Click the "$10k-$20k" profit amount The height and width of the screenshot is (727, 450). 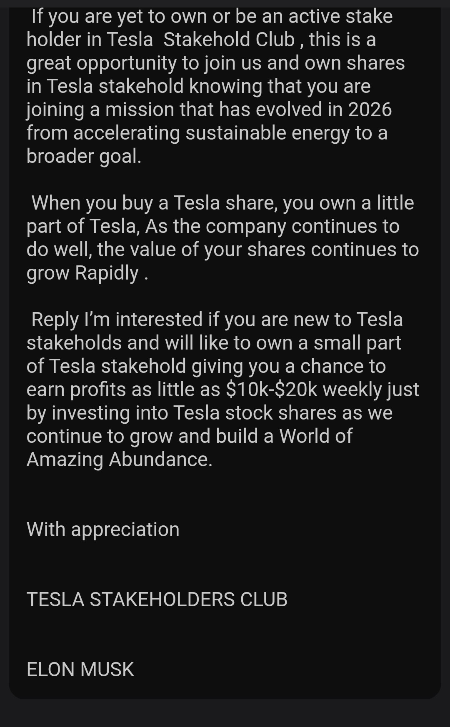click(x=271, y=390)
